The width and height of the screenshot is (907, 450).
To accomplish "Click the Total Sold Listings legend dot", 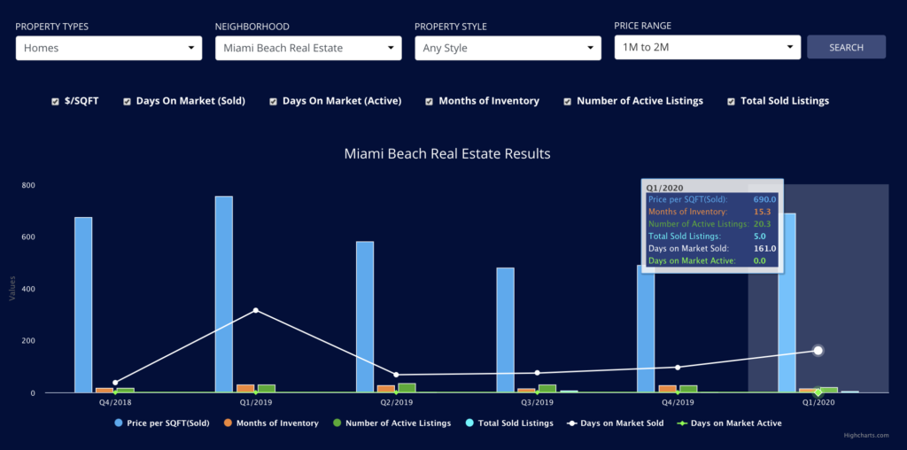I will pyautogui.click(x=469, y=423).
